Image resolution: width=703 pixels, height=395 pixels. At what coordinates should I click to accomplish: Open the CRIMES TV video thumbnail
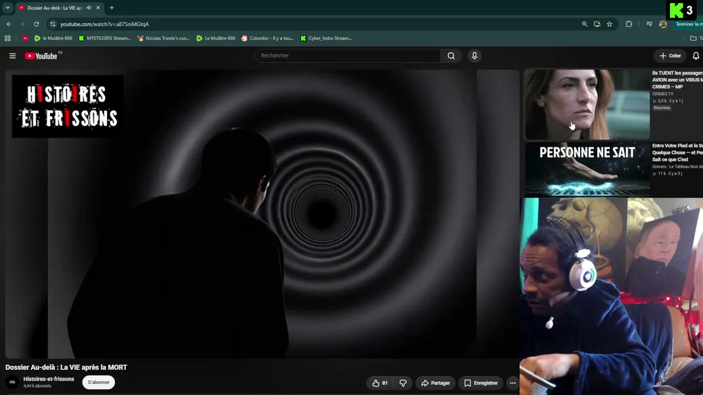tap(587, 104)
